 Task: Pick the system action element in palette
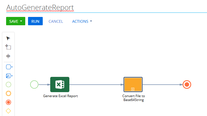click(x=8, y=76)
